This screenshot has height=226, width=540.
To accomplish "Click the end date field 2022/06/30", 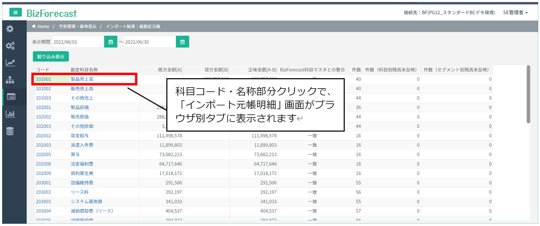I will [x=149, y=42].
